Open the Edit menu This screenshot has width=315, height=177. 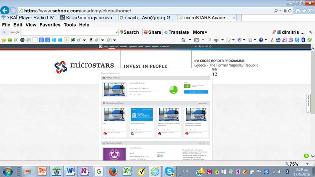click(x=18, y=25)
